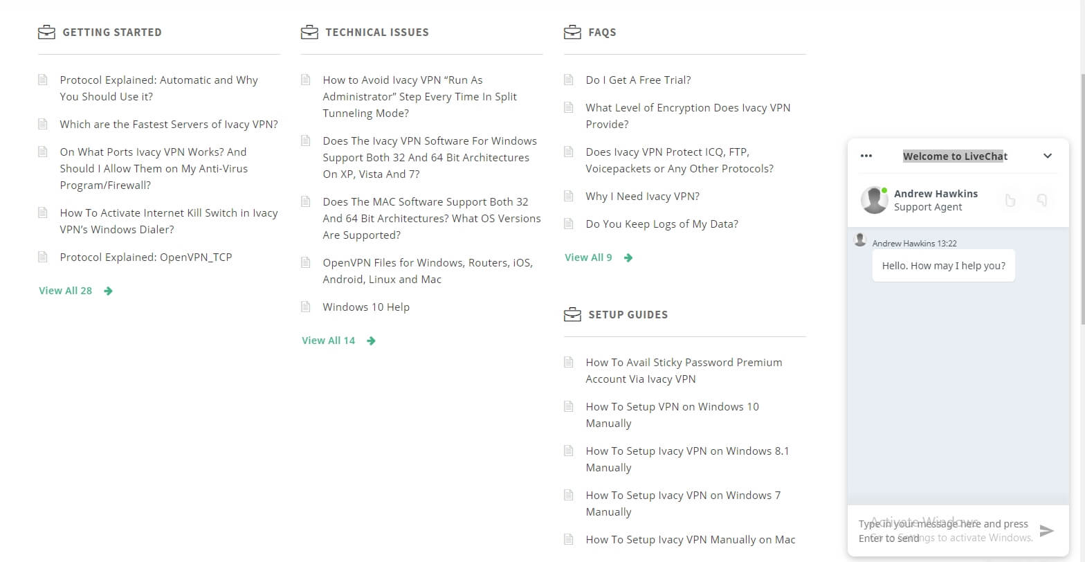Open View All 28 getting started articles
The width and height of the screenshot is (1085, 562).
(x=66, y=291)
